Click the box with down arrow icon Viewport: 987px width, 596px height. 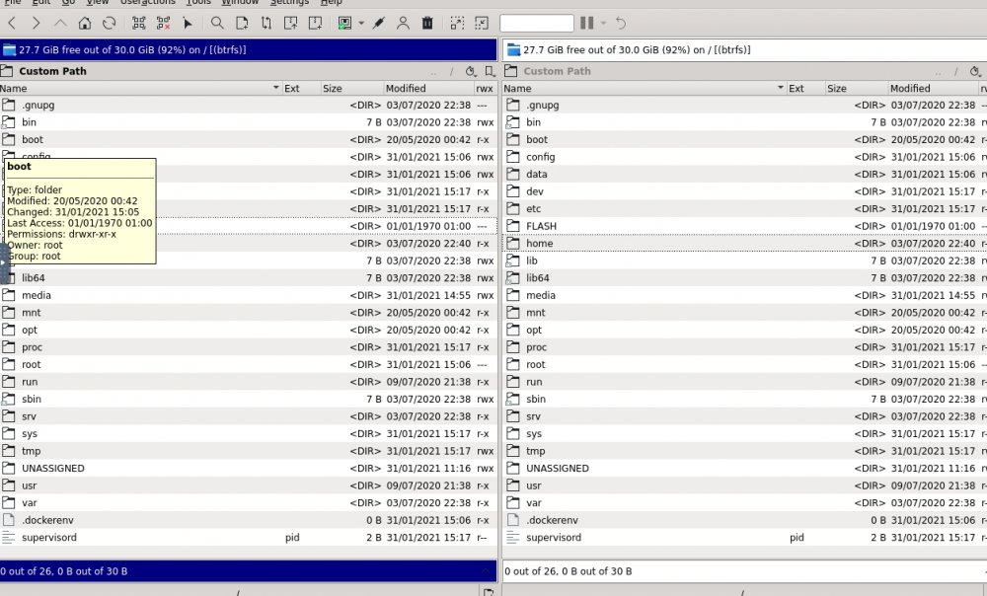coord(316,24)
